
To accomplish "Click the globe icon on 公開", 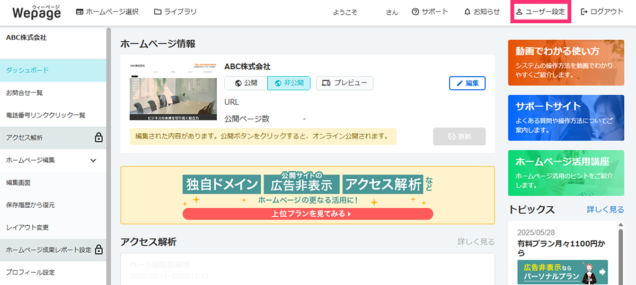I will click(238, 83).
